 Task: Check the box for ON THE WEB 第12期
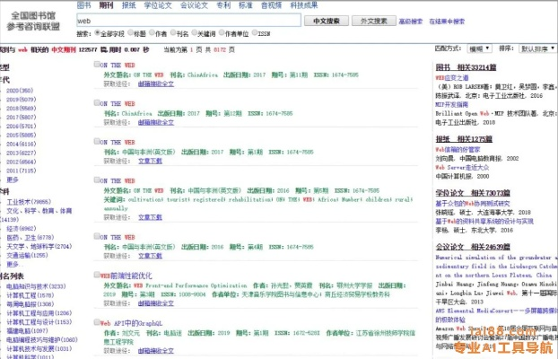coord(97,102)
